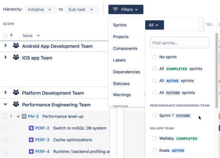This screenshot has height=158, width=220.
Task: Select the Wallaby COMPLETED sprint checkbox
Action: coord(154,138)
